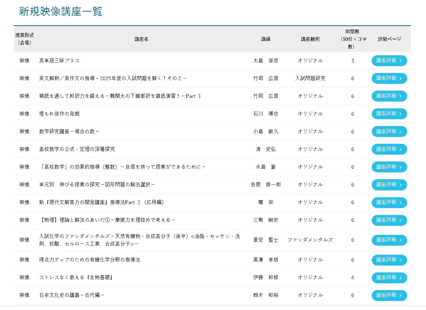This screenshot has width=426, height=310.
Task: Click the 講座種別 column header
Action: [310, 39]
